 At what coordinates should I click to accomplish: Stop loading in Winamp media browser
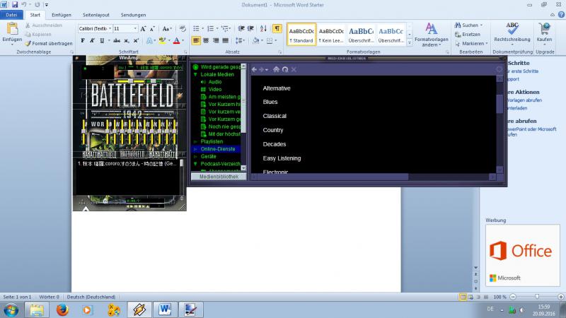pos(294,69)
